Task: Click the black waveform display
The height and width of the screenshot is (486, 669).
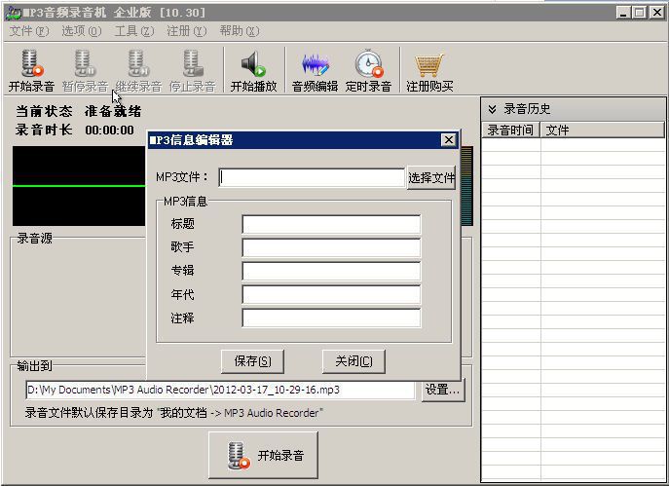Action: click(x=79, y=186)
